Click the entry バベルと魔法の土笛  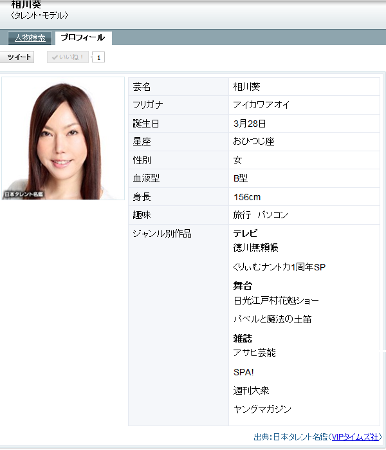click(x=272, y=319)
